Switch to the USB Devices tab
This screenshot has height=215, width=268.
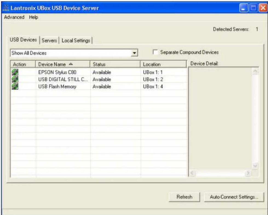(x=23, y=40)
